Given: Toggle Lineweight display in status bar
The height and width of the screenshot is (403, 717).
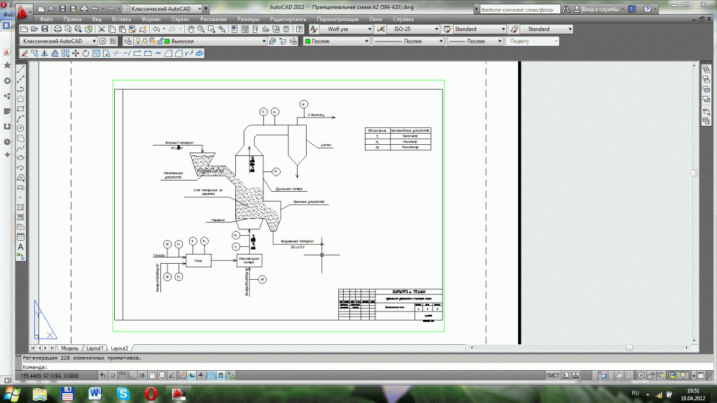Looking at the screenshot, I should coord(201,376).
